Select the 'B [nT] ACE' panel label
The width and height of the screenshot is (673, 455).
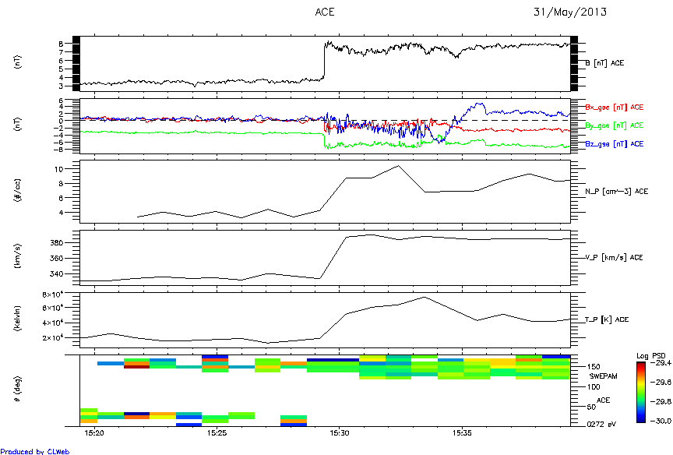coord(604,63)
